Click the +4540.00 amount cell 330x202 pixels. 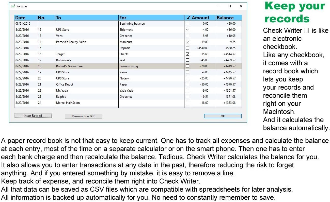tap(203, 48)
